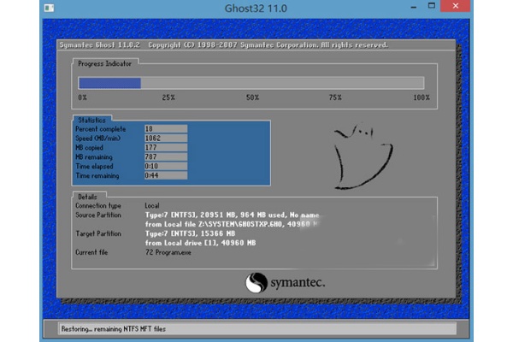Minimize the Ghost32 11.0 window
The height and width of the screenshot is (342, 513).
point(414,7)
